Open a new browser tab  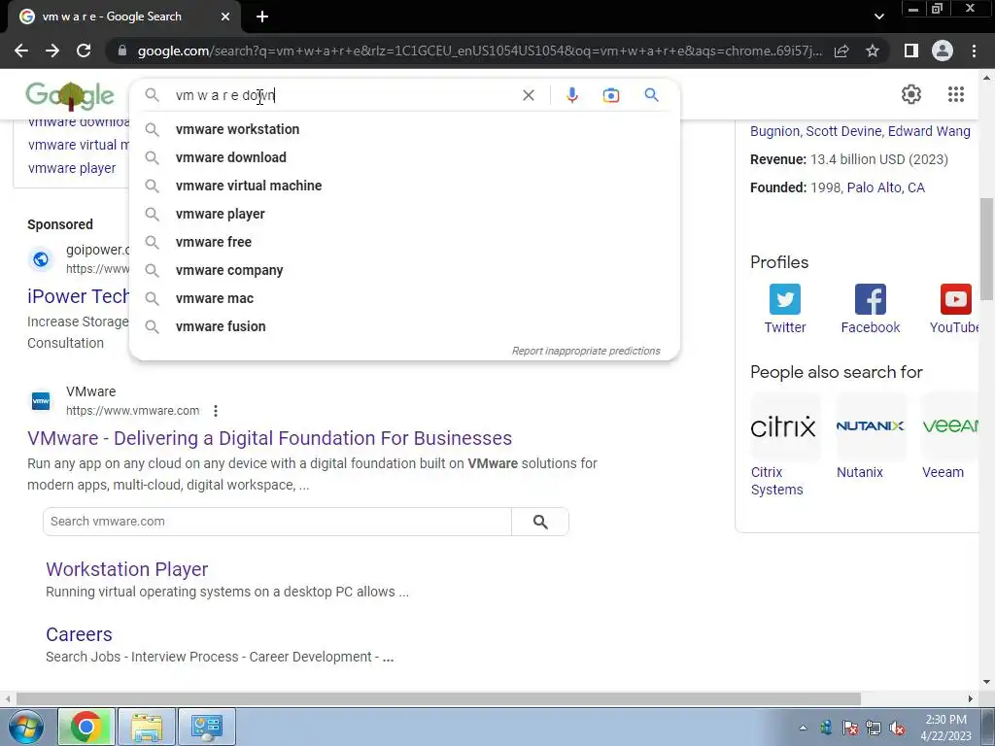[x=262, y=17]
